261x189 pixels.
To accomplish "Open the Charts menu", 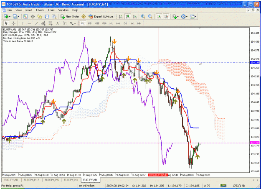I will [x=40, y=10].
